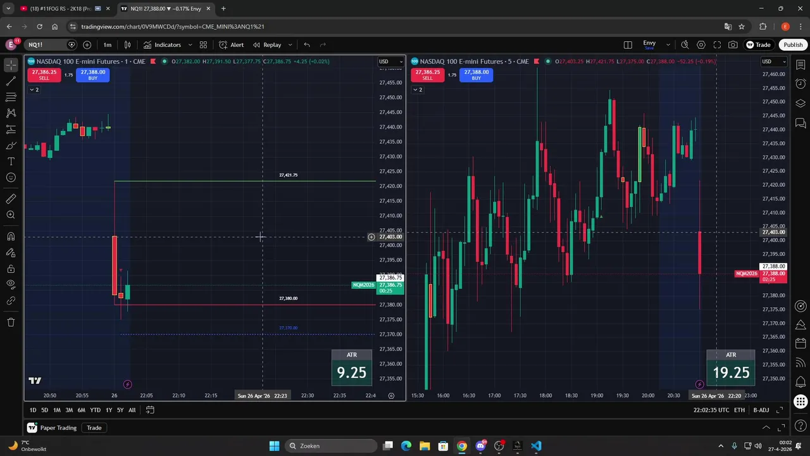The image size is (810, 456).
Task: Activate the zoom in tool
Action: click(x=11, y=215)
